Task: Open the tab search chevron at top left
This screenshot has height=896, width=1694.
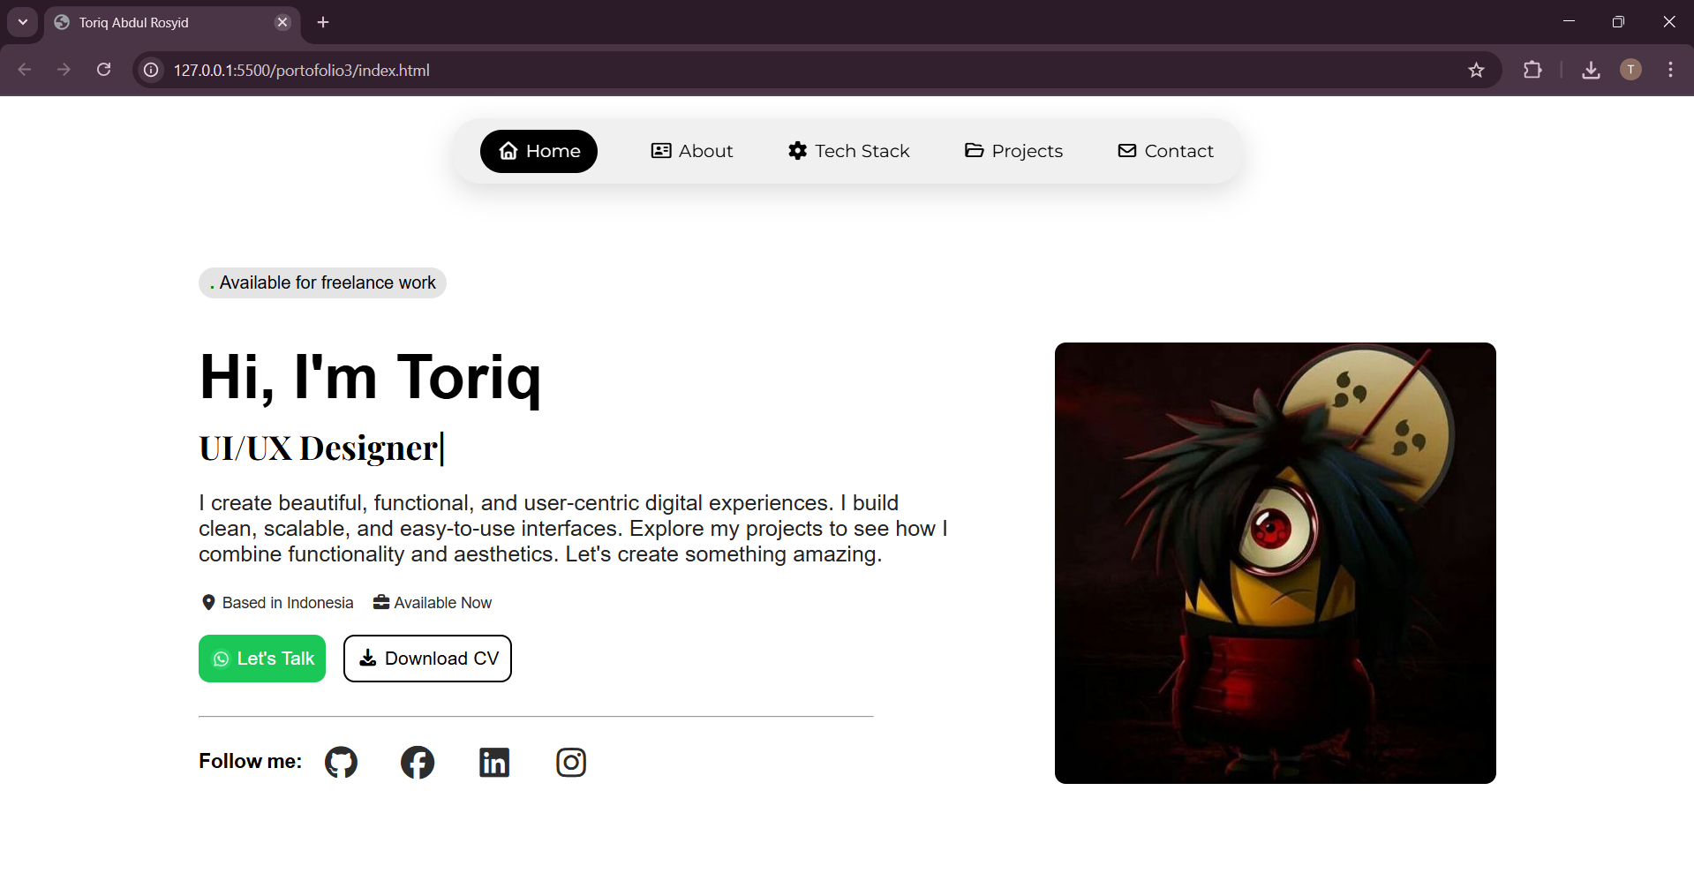Action: (x=22, y=22)
